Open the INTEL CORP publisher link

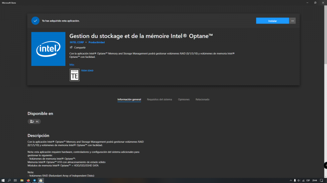(76, 42)
